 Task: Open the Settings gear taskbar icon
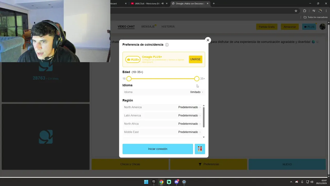coord(184,182)
